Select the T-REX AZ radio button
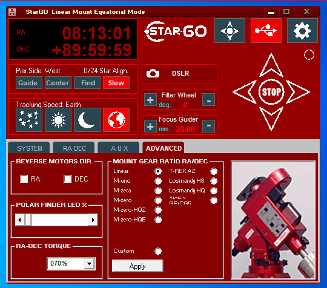This screenshot has height=288, width=327. (x=214, y=171)
